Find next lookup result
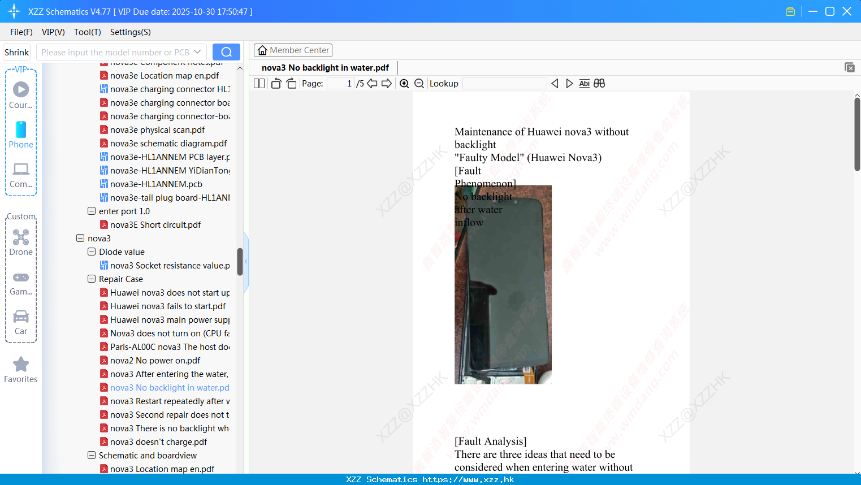 tap(569, 84)
